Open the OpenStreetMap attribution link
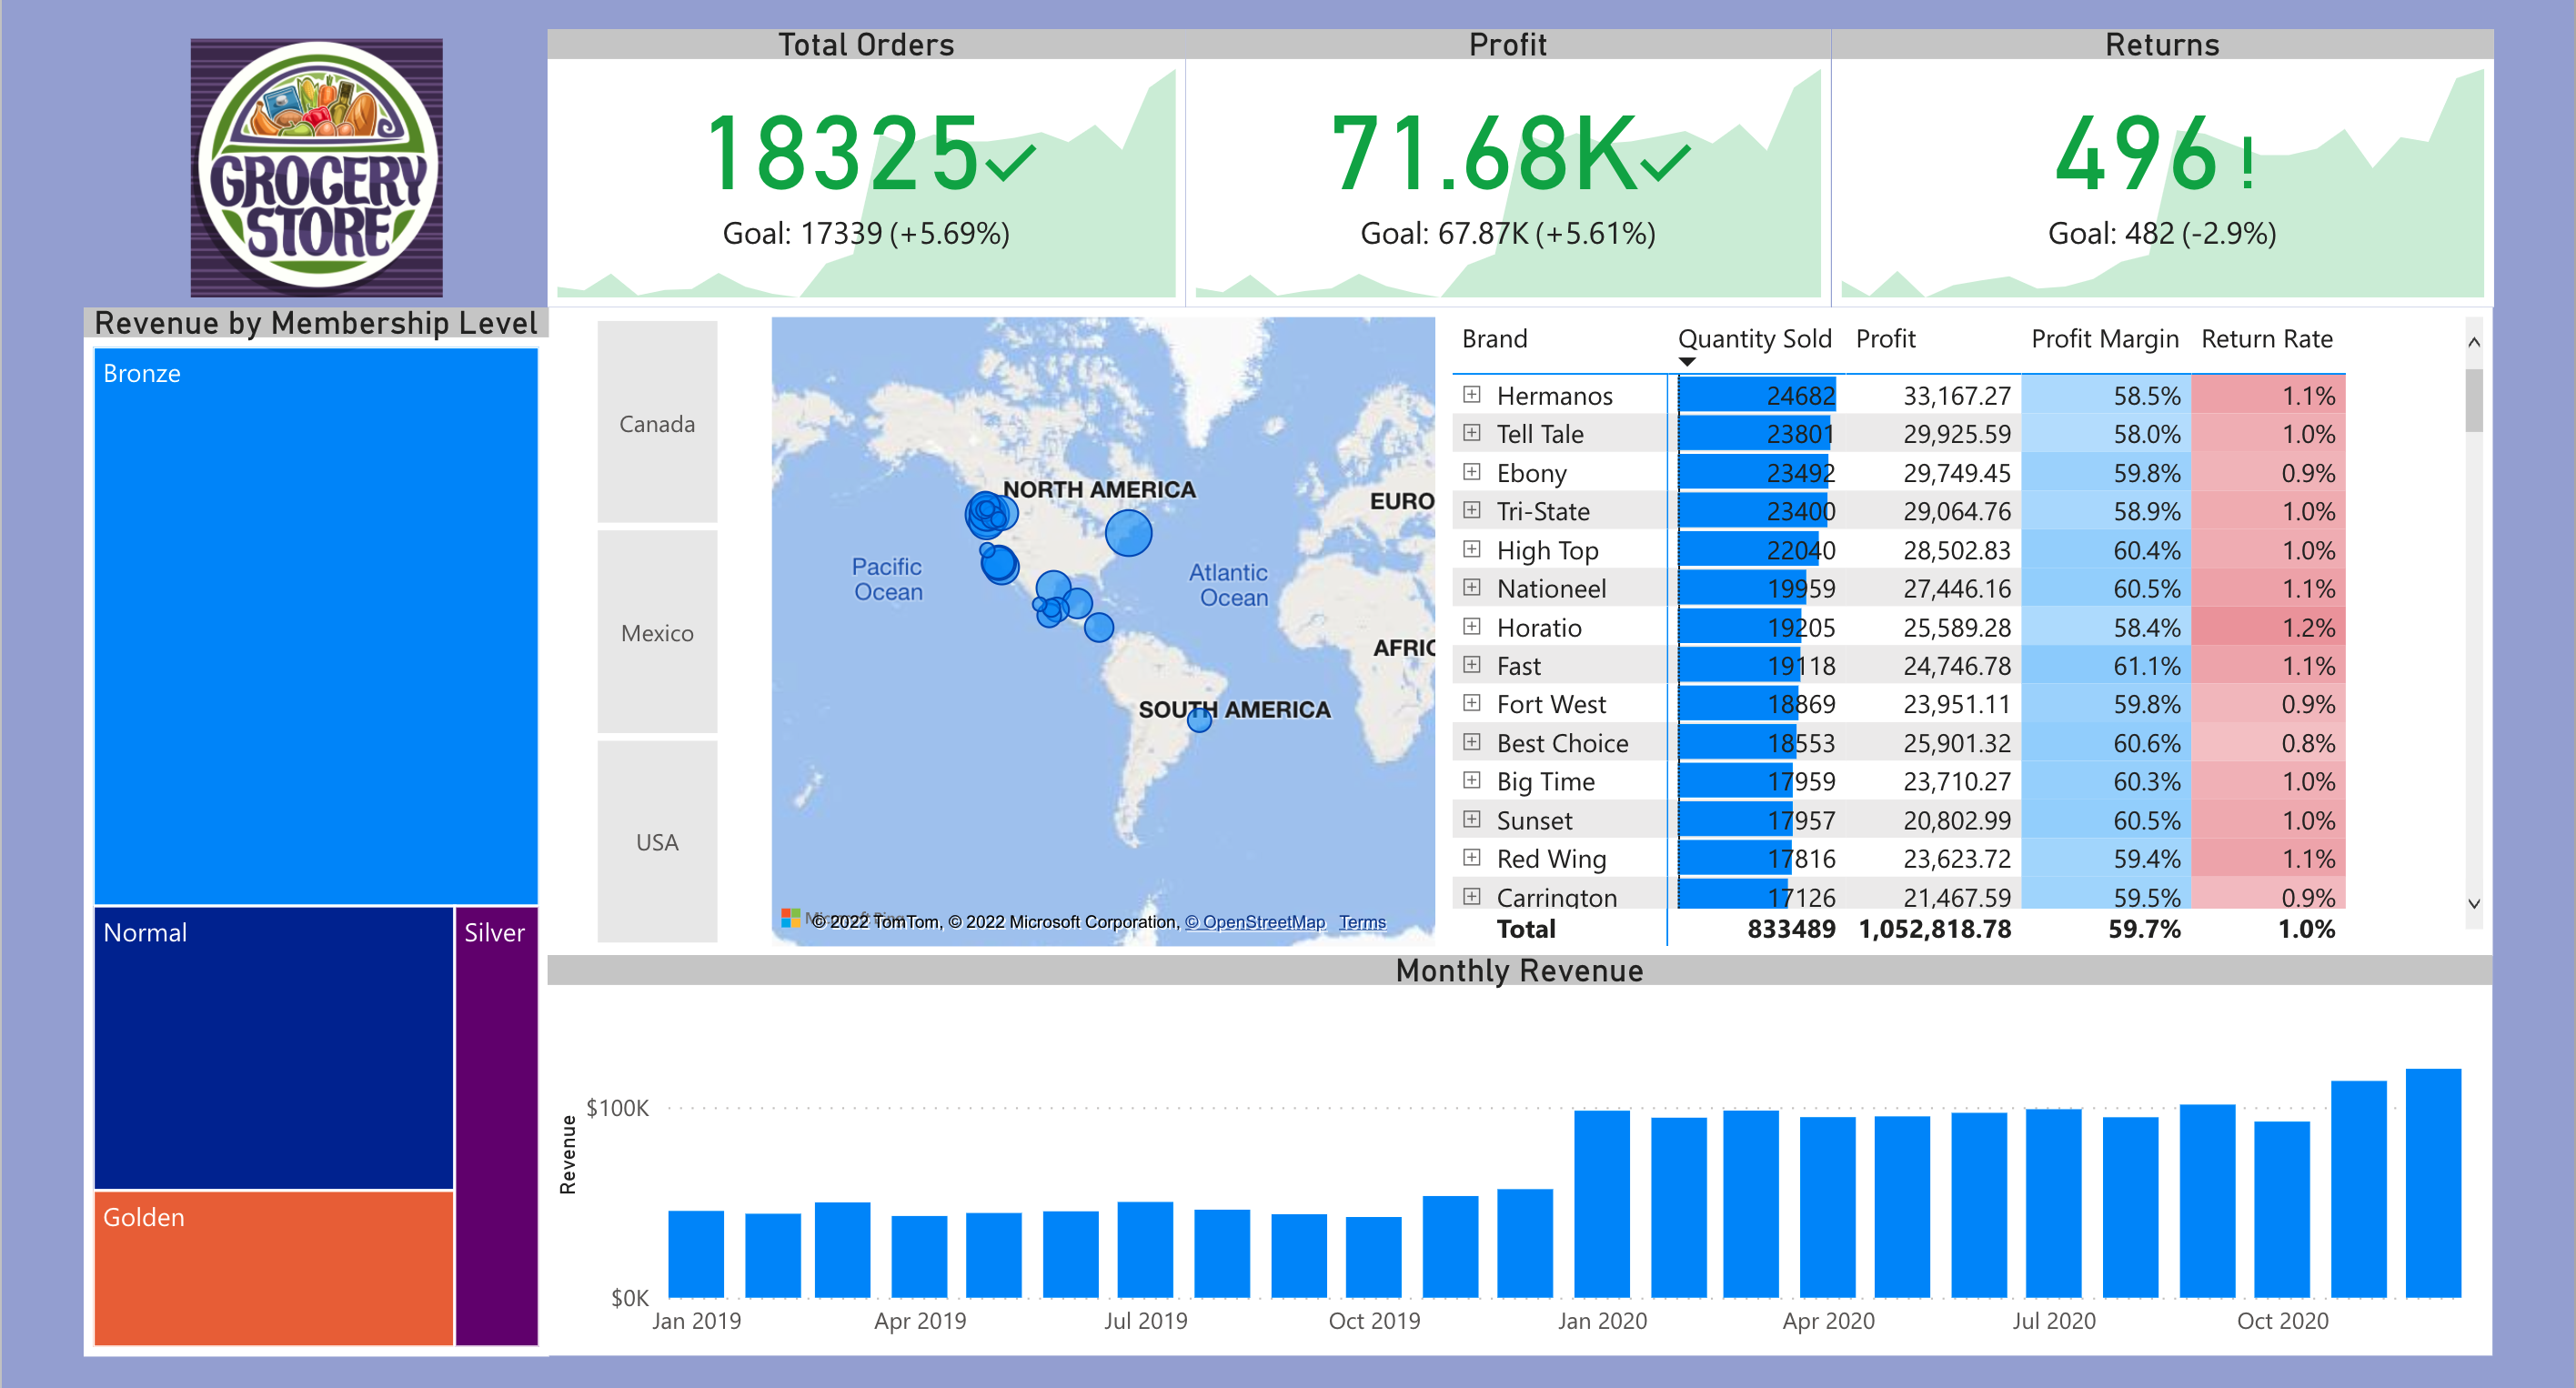This screenshot has width=2576, height=1388. [x=1254, y=922]
